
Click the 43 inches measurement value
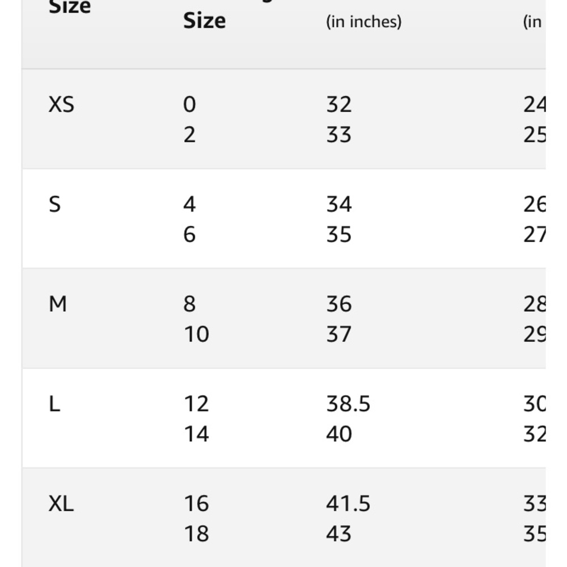(x=338, y=534)
